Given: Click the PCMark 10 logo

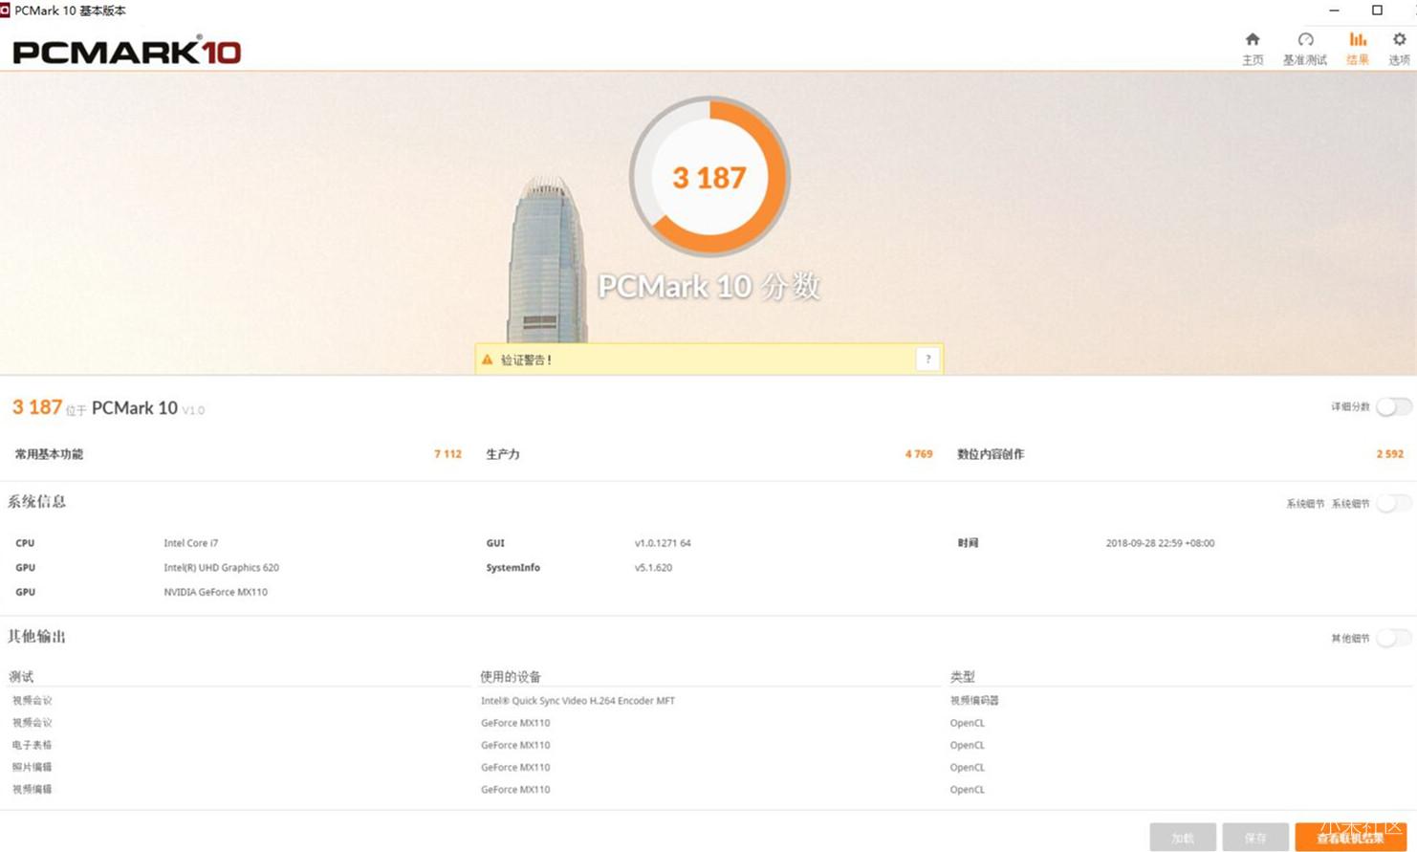Looking at the screenshot, I should click(x=126, y=50).
